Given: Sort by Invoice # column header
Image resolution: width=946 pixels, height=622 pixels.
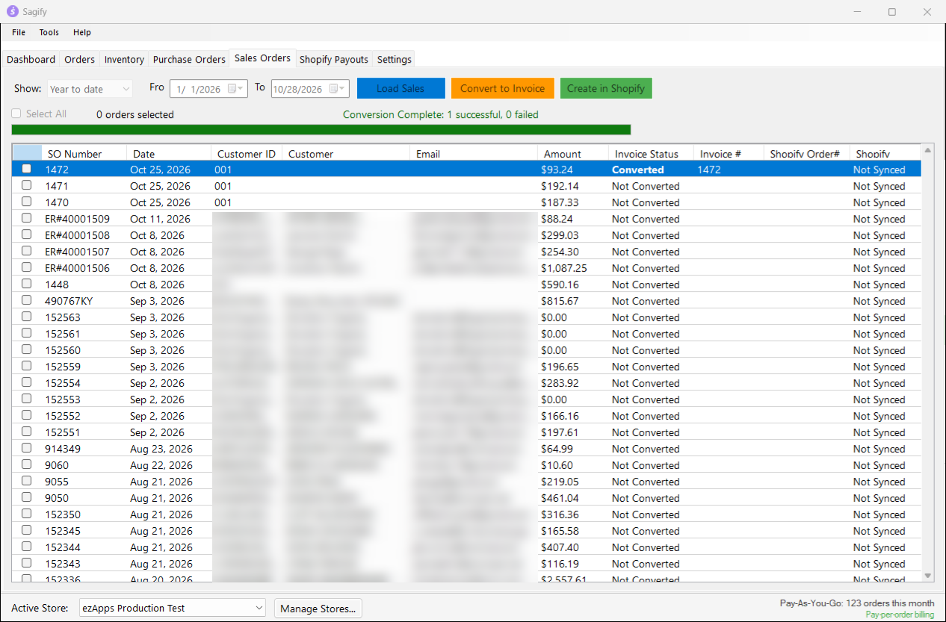Looking at the screenshot, I should 729,154.
